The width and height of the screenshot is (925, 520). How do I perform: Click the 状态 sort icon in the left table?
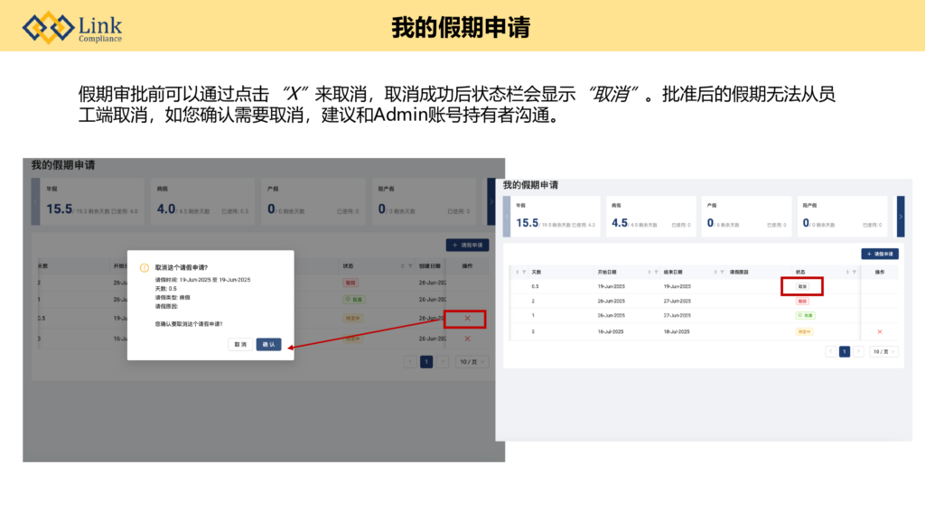pos(401,266)
